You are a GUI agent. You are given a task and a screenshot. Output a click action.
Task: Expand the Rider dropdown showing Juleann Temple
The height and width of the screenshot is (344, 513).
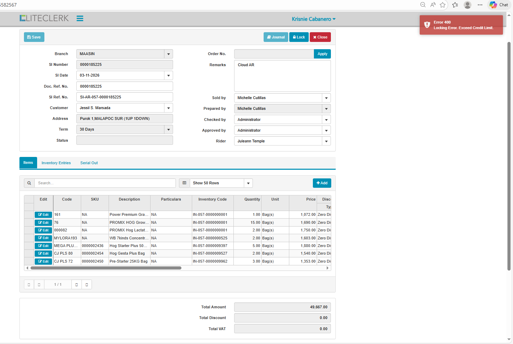[326, 141]
